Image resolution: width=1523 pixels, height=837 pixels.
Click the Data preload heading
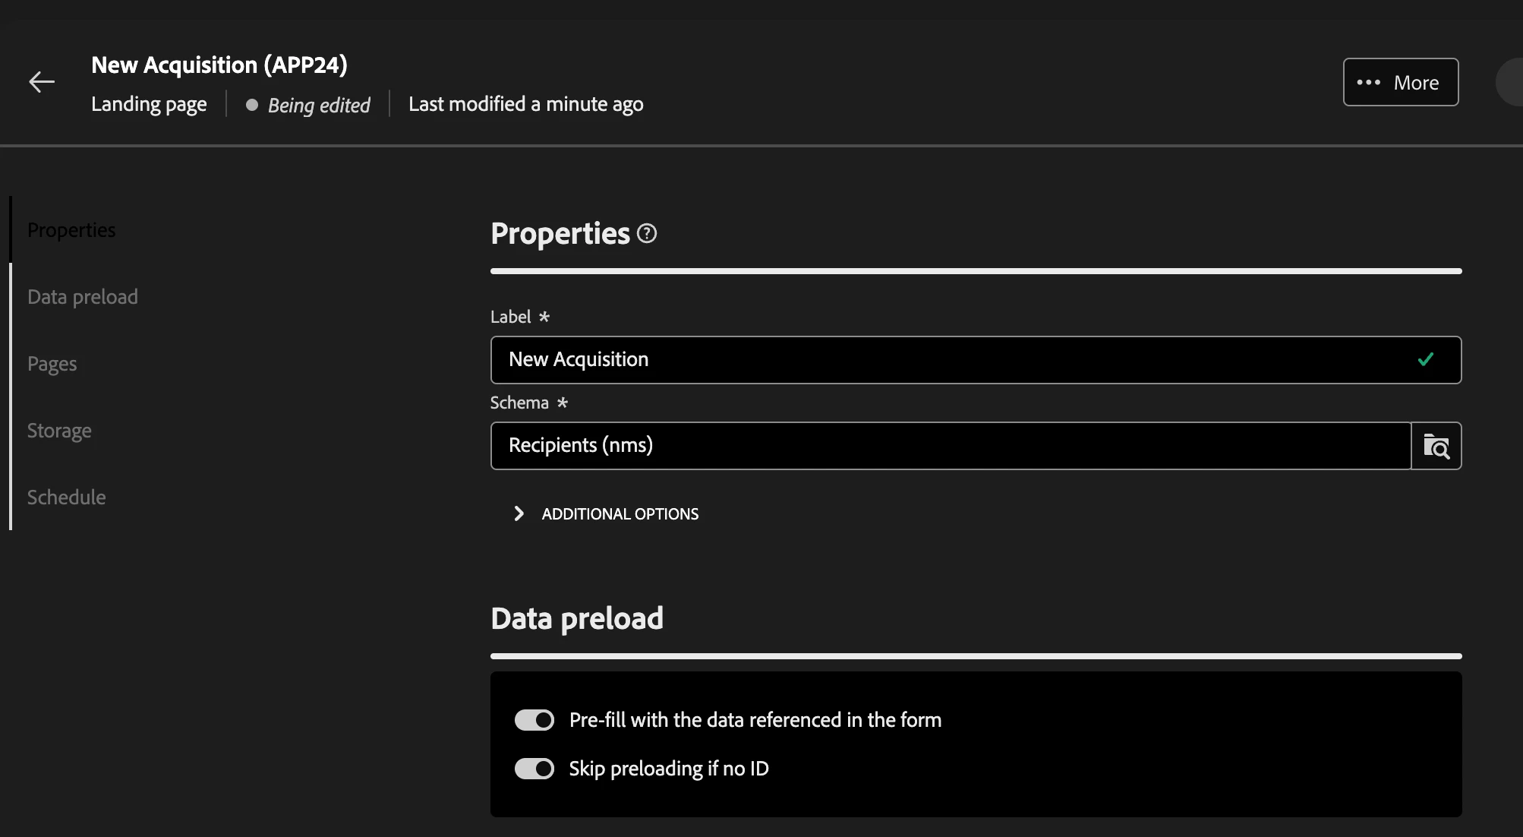(x=577, y=618)
